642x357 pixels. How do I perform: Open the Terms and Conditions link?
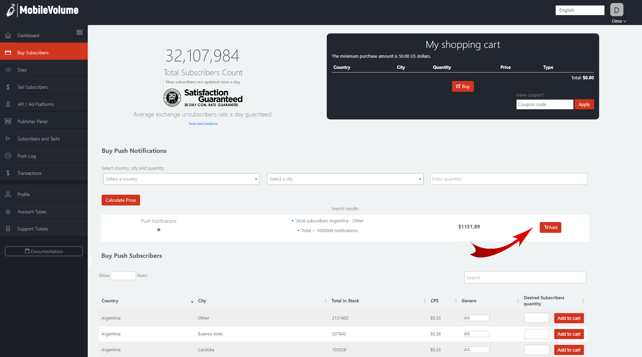pos(203,124)
